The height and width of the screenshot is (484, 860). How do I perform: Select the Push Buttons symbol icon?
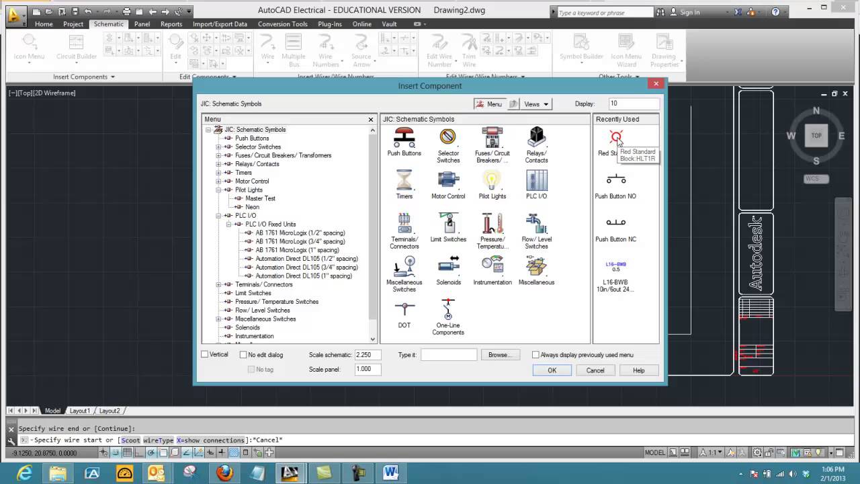click(404, 137)
